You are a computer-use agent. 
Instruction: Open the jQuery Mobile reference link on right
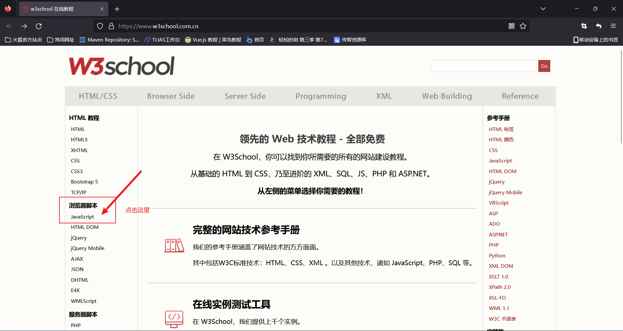pyautogui.click(x=505, y=193)
